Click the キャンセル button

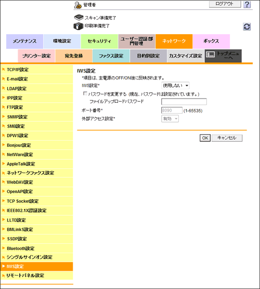[227, 138]
